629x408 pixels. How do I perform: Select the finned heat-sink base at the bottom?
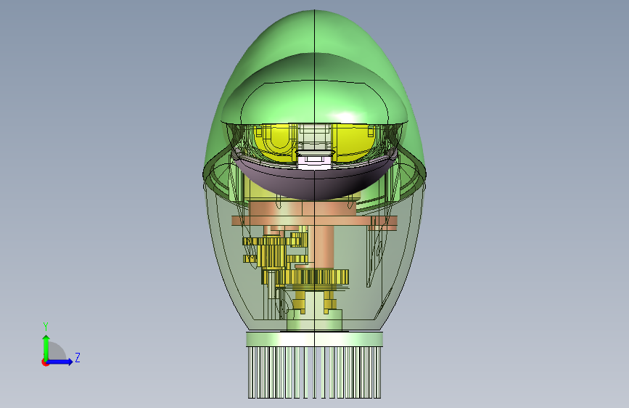(x=314, y=364)
